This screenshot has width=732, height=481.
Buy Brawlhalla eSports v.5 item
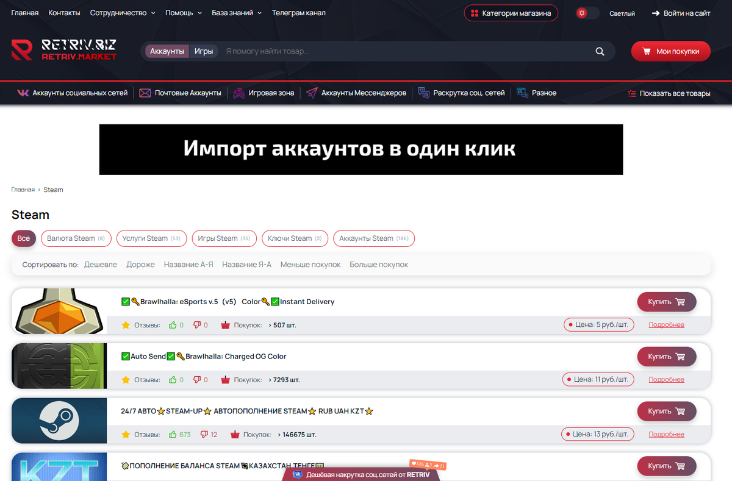click(x=667, y=302)
